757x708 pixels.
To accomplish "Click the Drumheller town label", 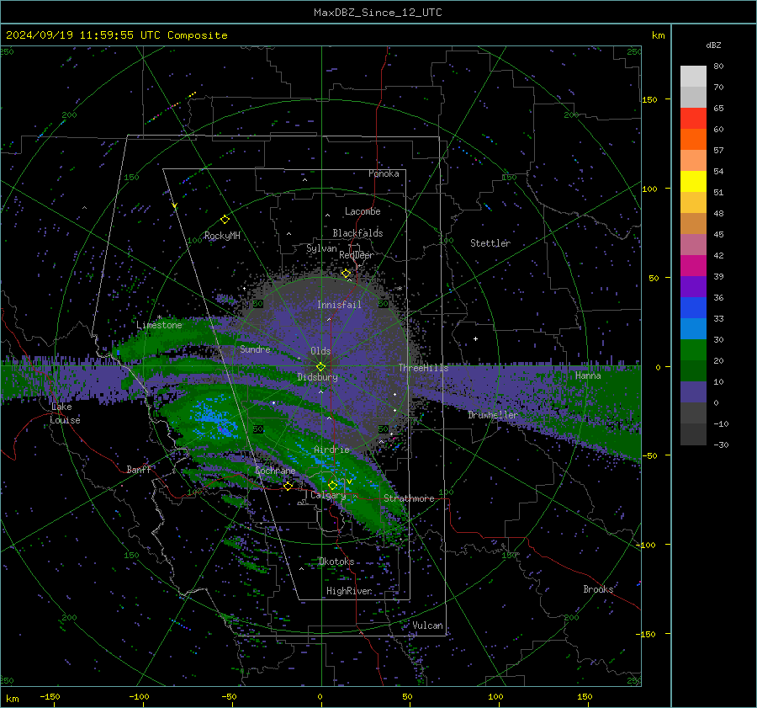I will pos(493,415).
